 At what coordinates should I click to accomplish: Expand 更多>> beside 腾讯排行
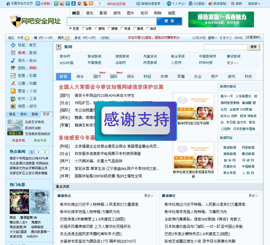pos(253,196)
